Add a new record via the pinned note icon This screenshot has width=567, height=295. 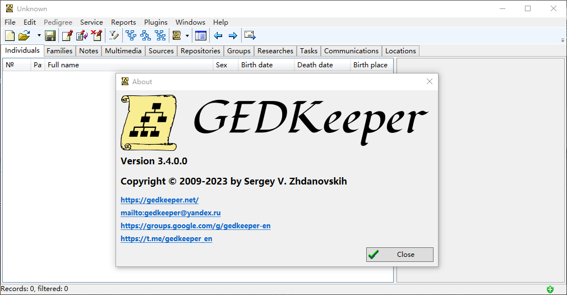point(67,35)
